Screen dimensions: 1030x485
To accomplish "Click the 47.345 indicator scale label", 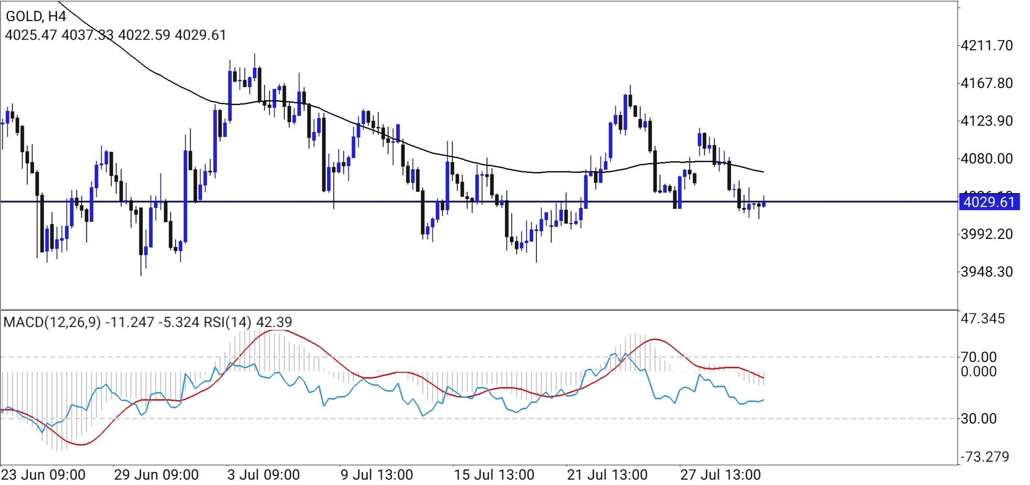I will click(x=983, y=319).
